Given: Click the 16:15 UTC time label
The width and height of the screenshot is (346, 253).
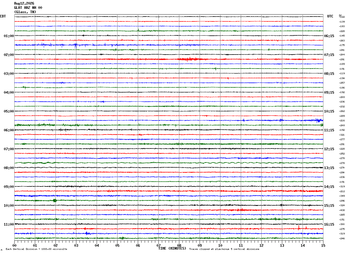Looking at the screenshot, I should (x=329, y=224).
